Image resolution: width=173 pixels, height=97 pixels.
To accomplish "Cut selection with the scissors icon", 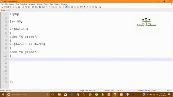I will (23, 7).
